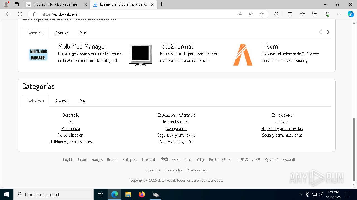Select Android tab in most searched apps
Screen dimensions: 357x200
click(x=62, y=32)
